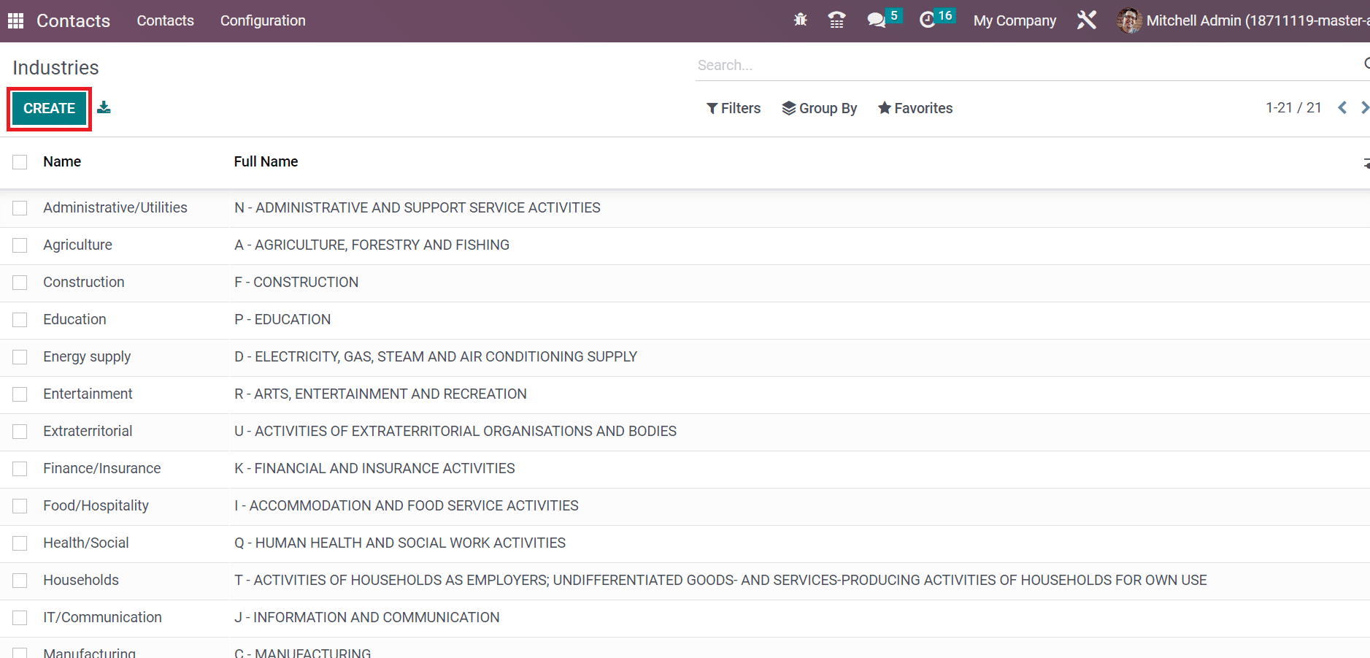Click the 1-21 / 21 pager counter
Screen dimensions: 1370x658
1293,107
